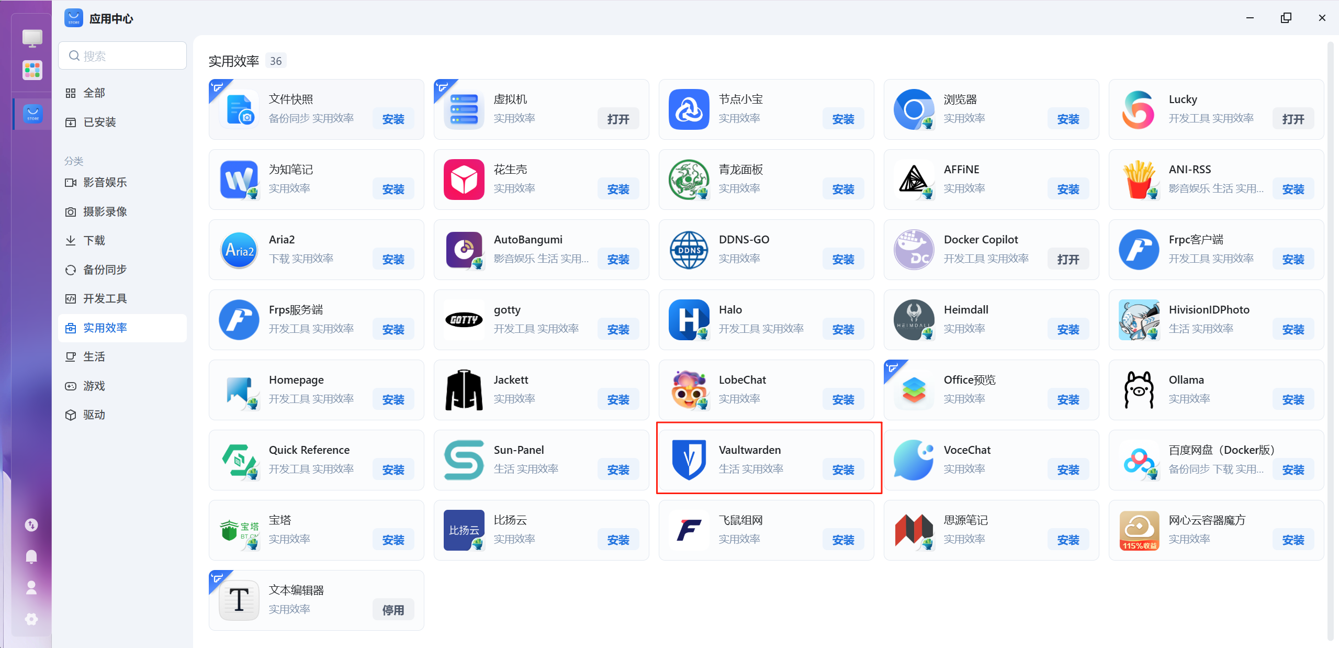1339x648 pixels.
Task: Click the Vaultwarden shield app icon
Action: point(689,460)
